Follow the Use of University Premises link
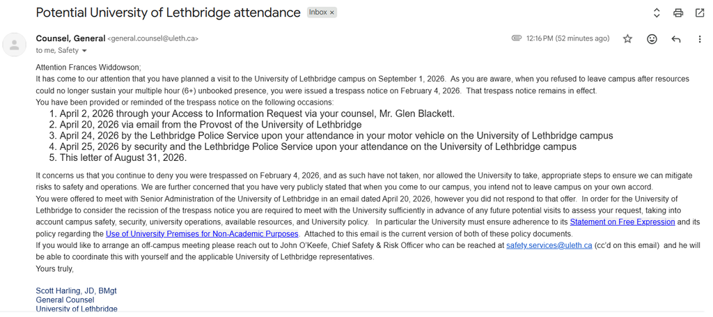The width and height of the screenshot is (713, 317). (202, 234)
